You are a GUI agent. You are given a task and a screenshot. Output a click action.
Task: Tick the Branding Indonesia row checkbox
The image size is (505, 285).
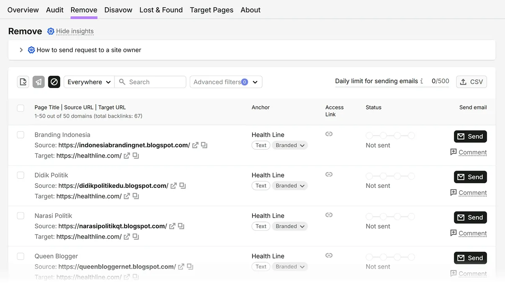pos(21,135)
